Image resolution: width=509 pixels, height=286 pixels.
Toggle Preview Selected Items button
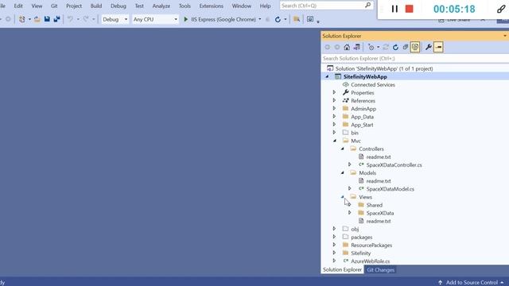click(x=438, y=47)
